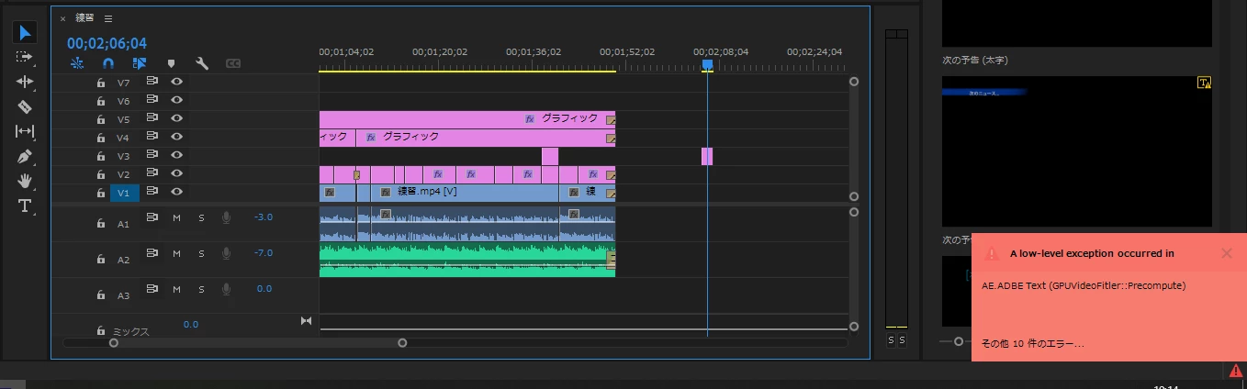
Task: Select the Ripple Edit tool
Action: pos(25,82)
